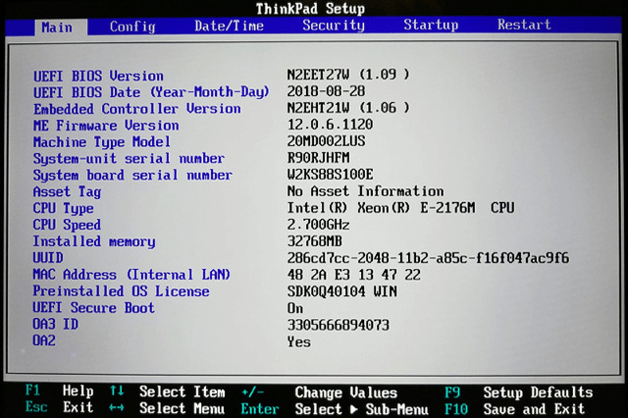Click OA2 value Yes
This screenshot has width=628, height=418.
click(x=298, y=341)
